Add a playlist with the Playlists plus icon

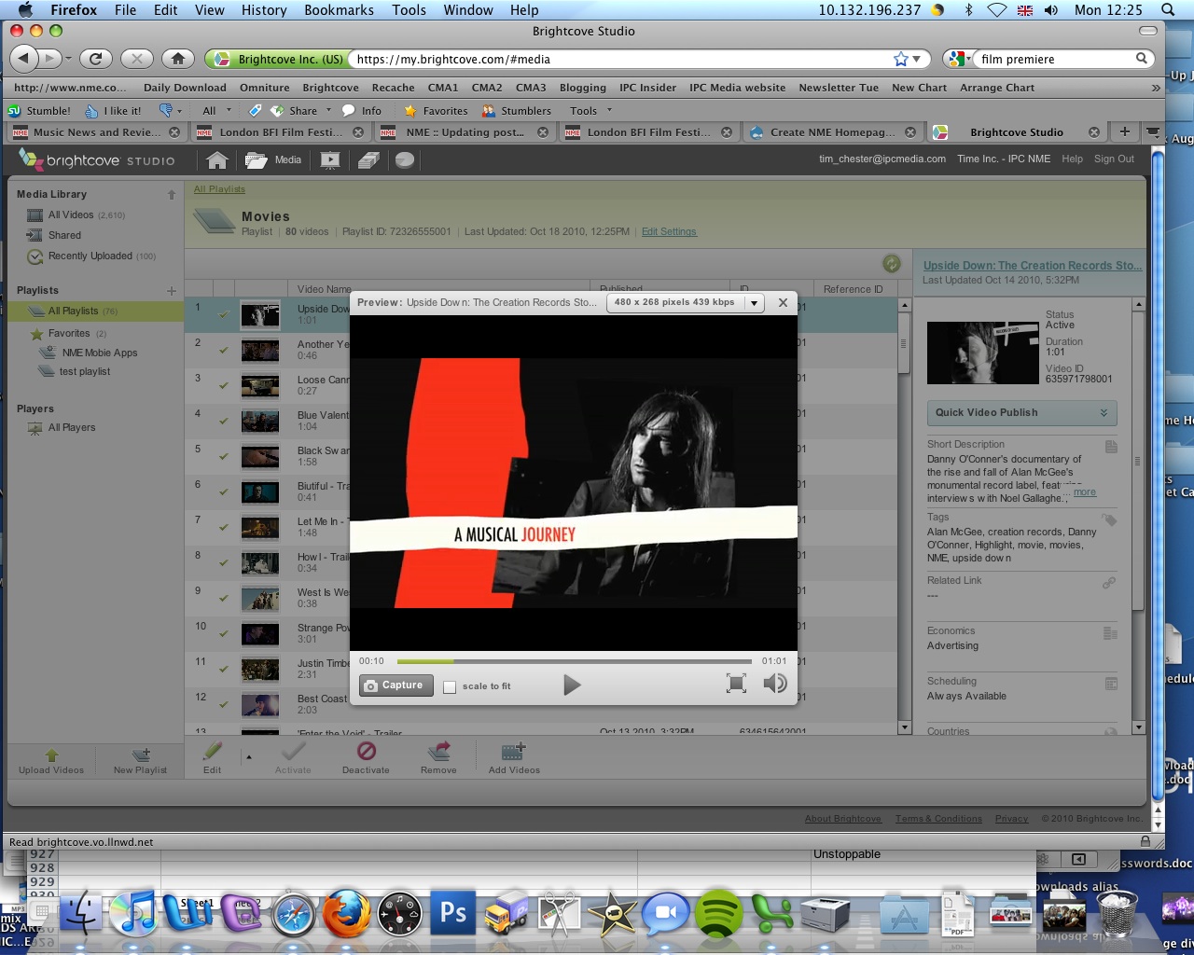tap(172, 291)
